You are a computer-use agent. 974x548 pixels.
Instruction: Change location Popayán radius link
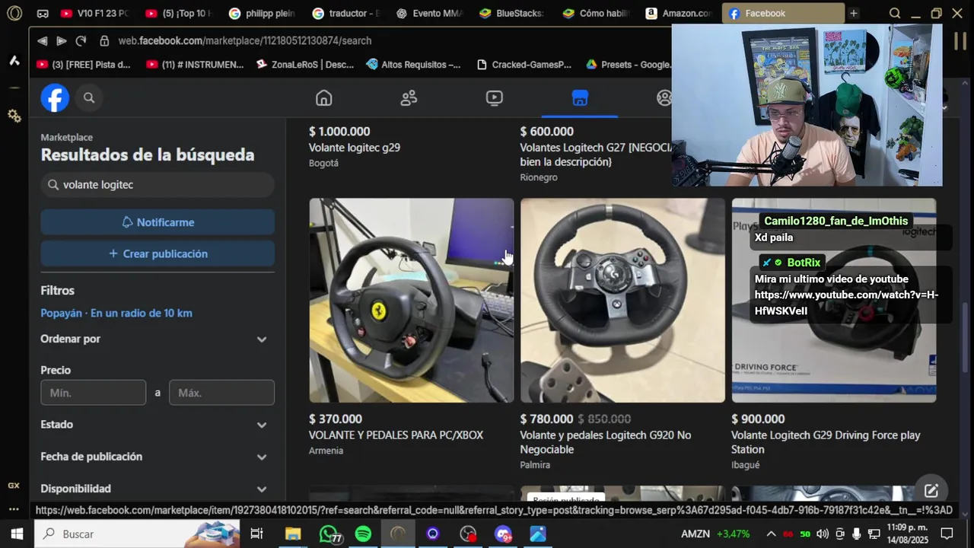coord(116,313)
